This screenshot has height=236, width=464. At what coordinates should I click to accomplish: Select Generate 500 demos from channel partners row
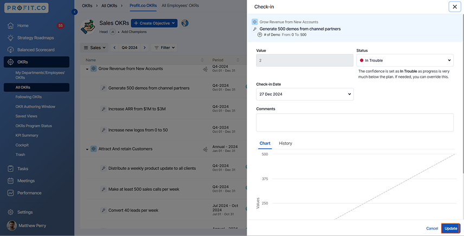pos(149,88)
